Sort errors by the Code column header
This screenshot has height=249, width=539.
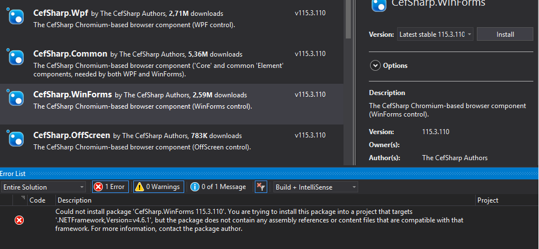click(37, 200)
